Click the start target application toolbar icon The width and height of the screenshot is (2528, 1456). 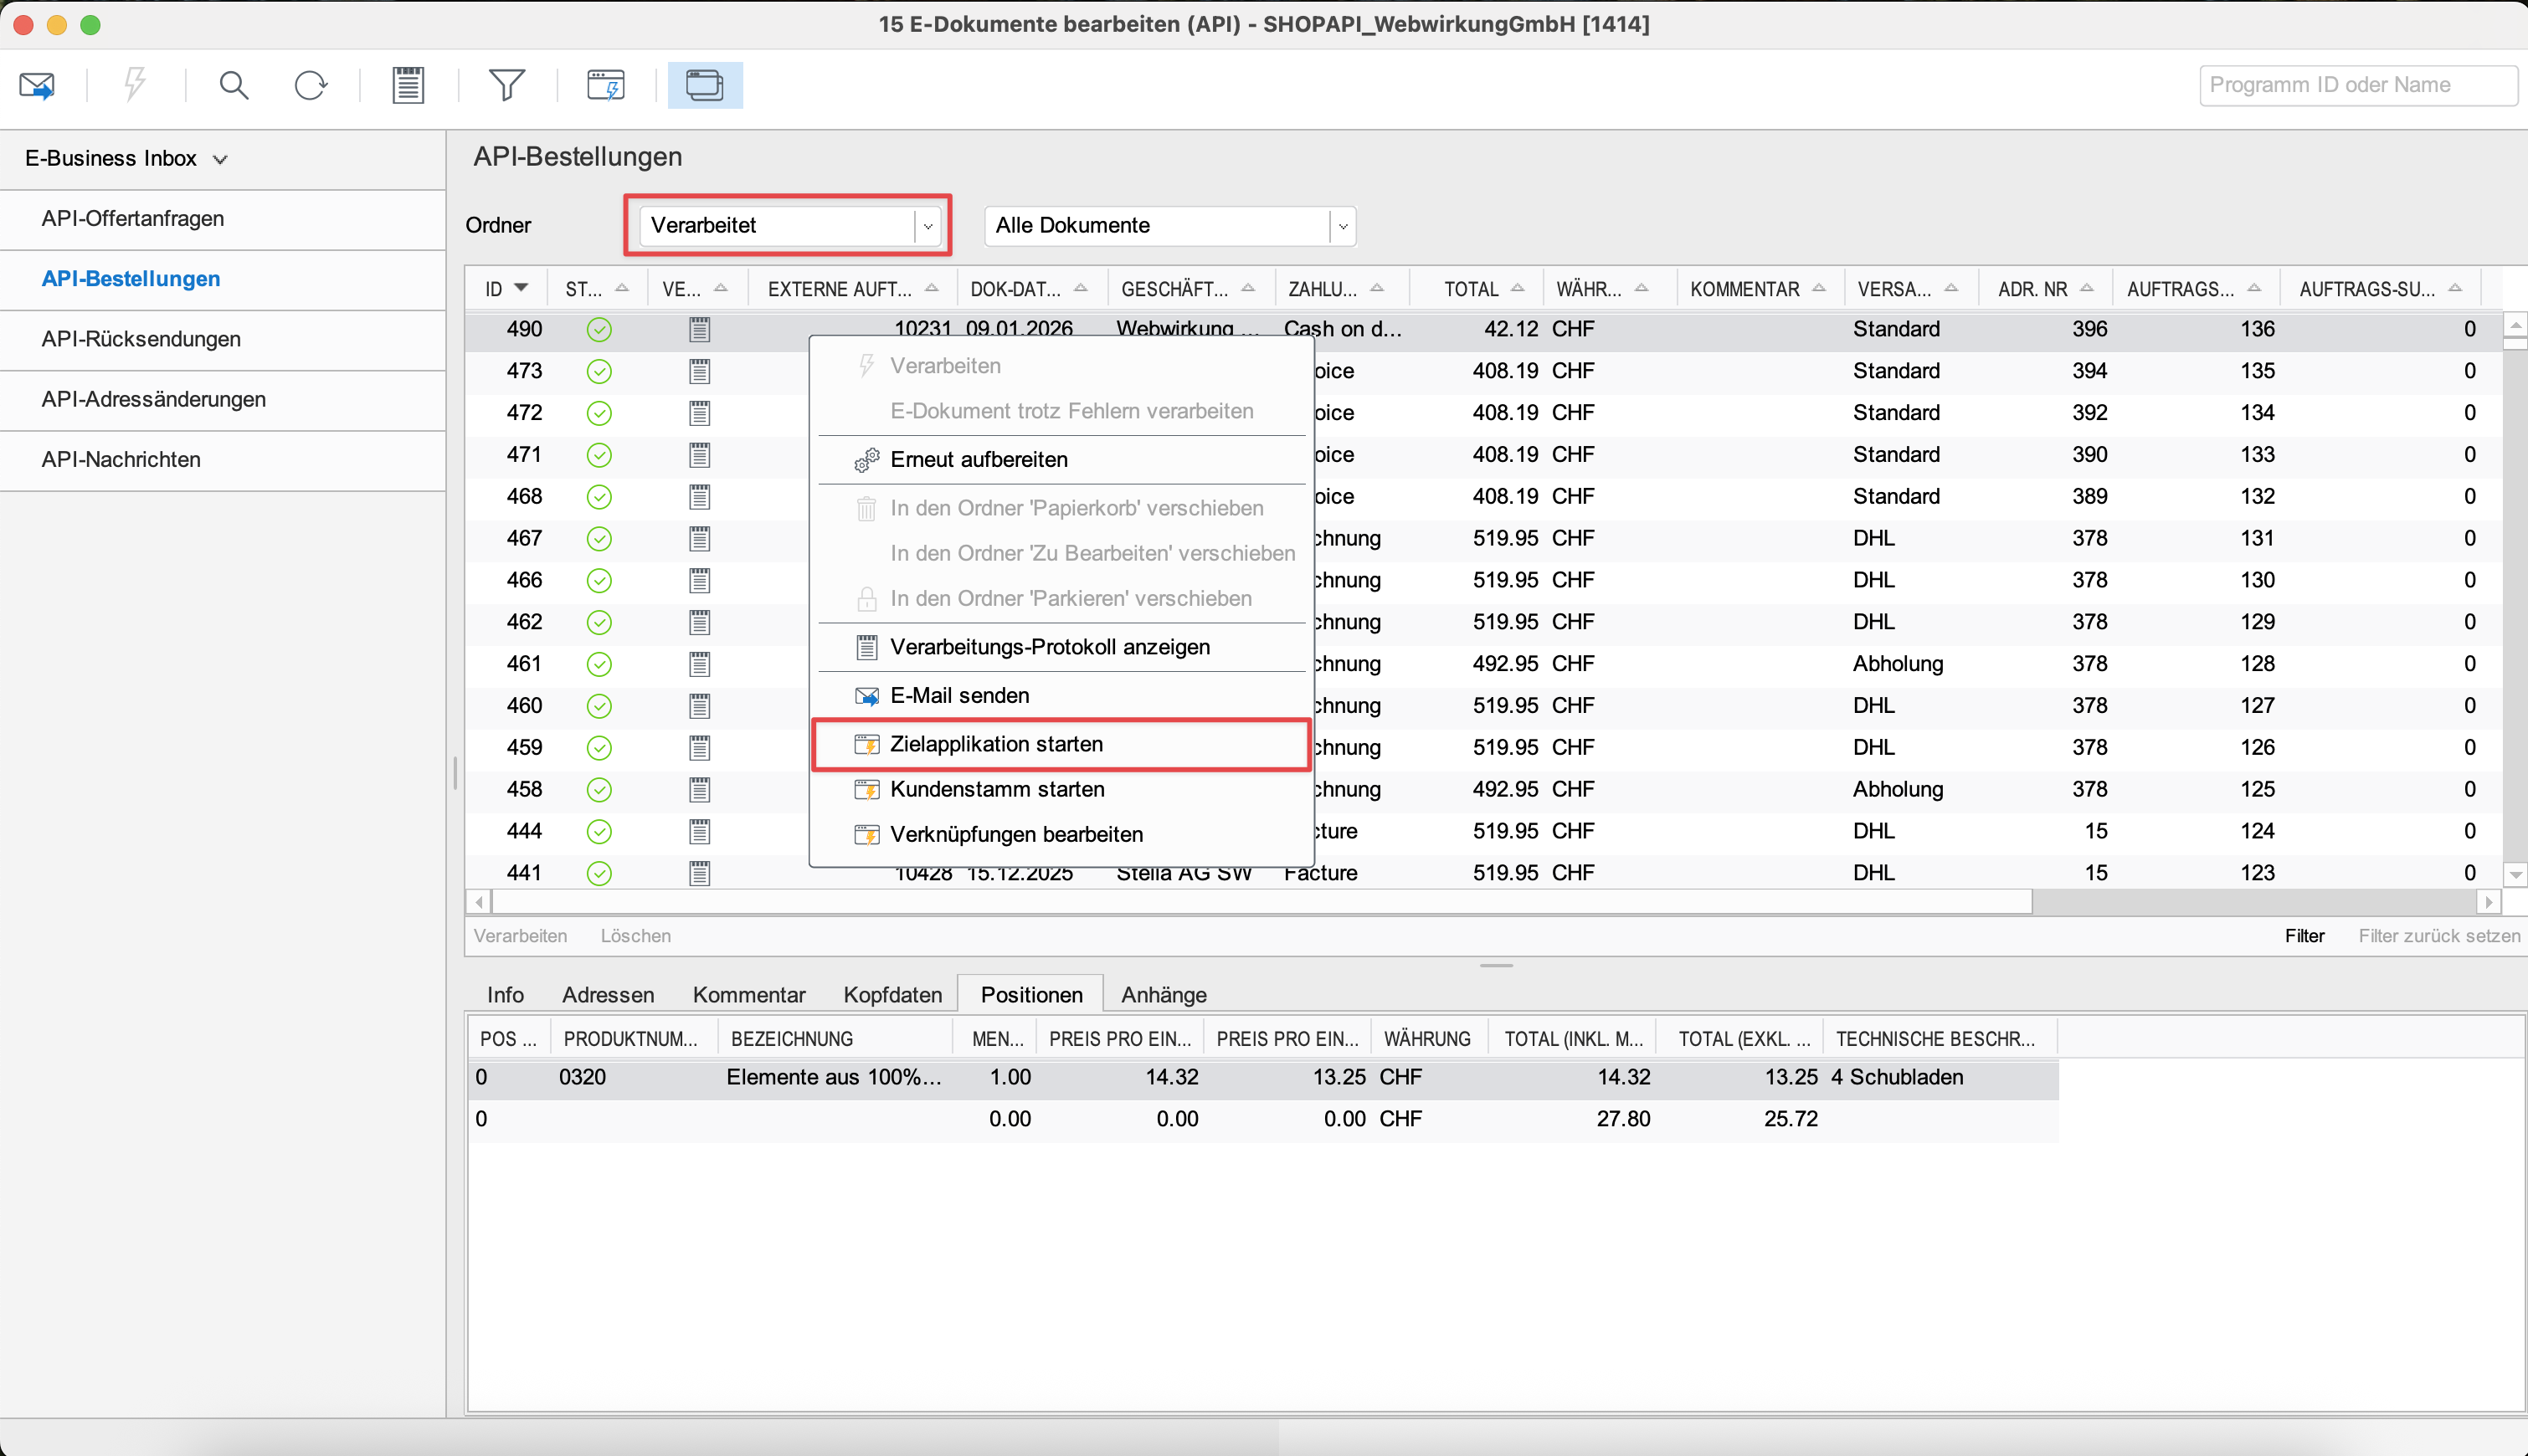pos(605,85)
